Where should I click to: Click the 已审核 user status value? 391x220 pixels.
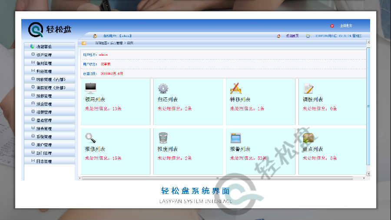106,64
